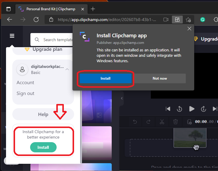Viewport: 218px width, 171px height.
Task: Click the Upgrade button with diamond icon
Action: 206,39
